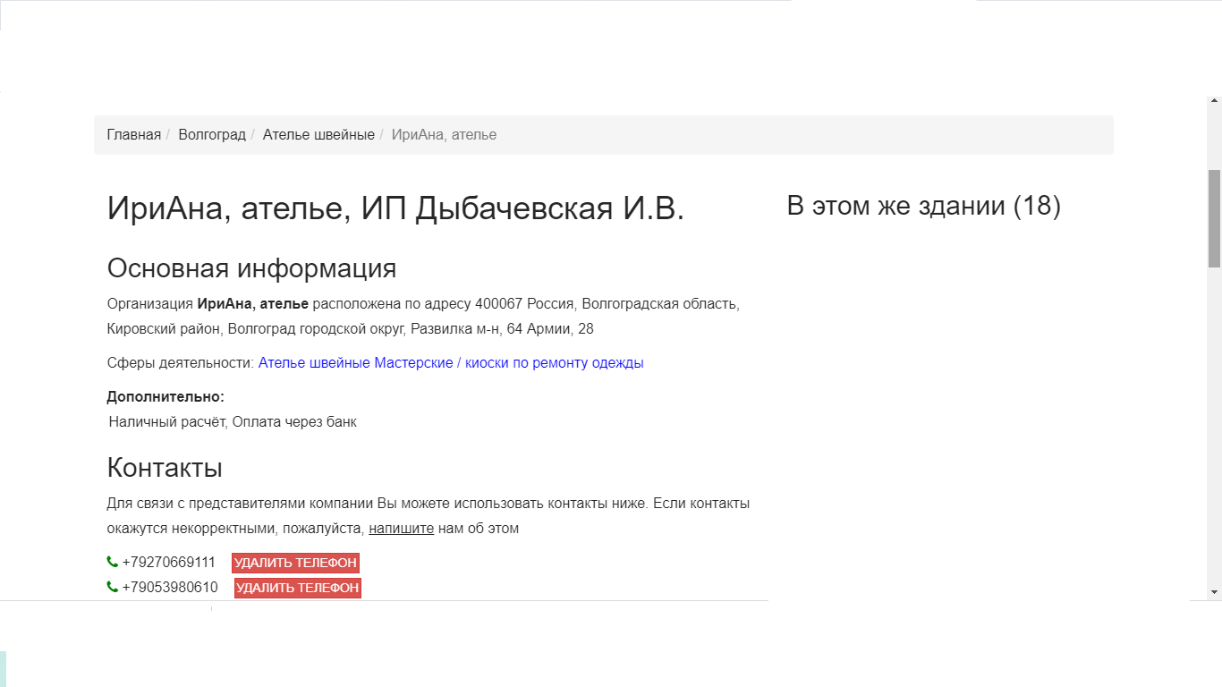Viewport: 1222px width, 687px height.
Task: Go to the Волгоград breadcrumb
Action: tap(212, 135)
